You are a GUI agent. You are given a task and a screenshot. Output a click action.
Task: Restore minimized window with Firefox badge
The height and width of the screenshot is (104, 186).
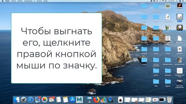tap(134, 100)
